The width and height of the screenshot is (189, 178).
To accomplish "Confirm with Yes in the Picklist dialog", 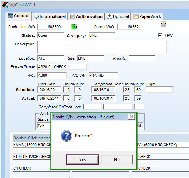I will coord(83,160).
